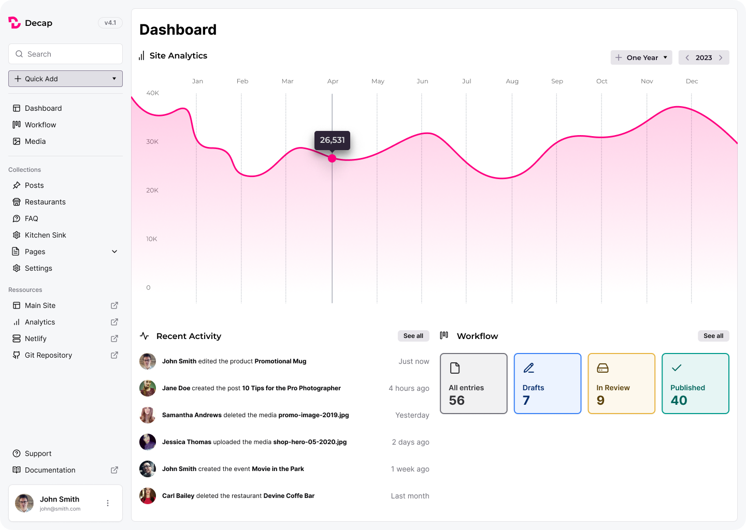Screen dimensions: 746x530
Task: Open the FAQ collection
Action: 65,218
